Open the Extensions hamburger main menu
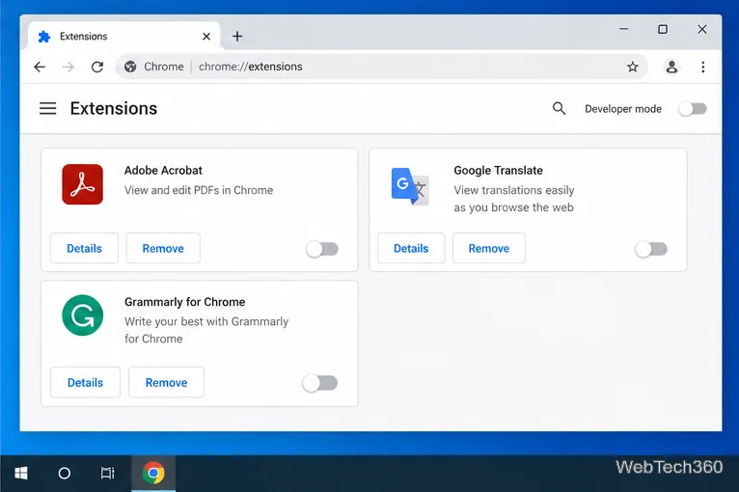This screenshot has height=492, width=739. (47, 108)
